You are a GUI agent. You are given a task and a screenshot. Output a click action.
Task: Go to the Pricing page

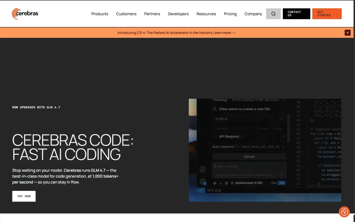(x=230, y=14)
